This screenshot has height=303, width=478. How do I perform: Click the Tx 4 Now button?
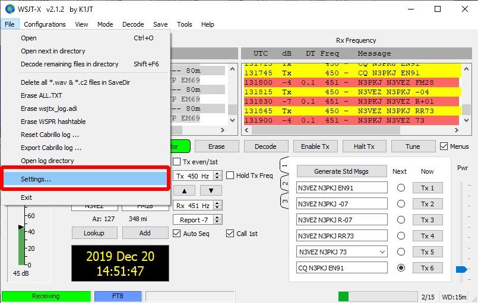tap(428, 236)
